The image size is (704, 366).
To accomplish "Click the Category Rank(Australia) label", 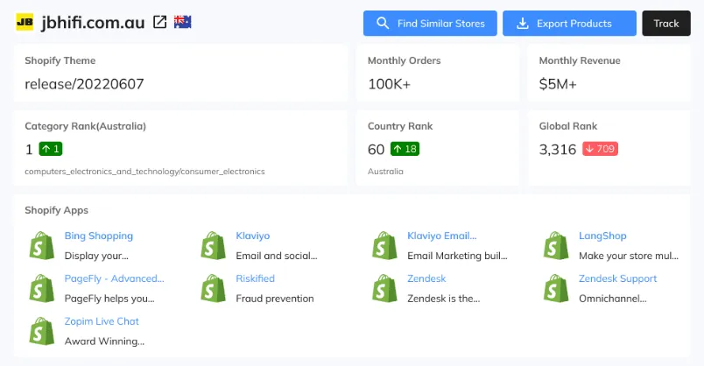I will [x=85, y=126].
